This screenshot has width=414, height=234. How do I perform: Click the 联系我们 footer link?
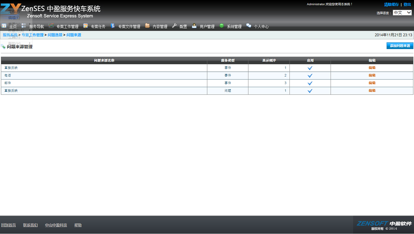(x=30, y=225)
